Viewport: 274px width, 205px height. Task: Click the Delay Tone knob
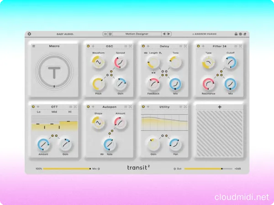[175, 62]
